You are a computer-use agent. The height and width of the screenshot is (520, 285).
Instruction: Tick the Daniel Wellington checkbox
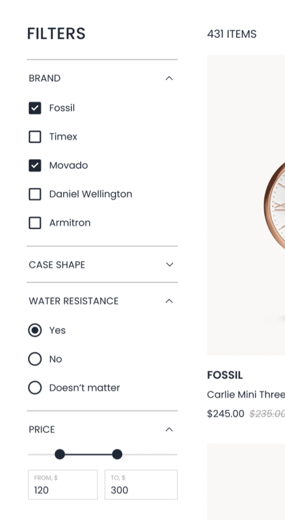tap(35, 194)
